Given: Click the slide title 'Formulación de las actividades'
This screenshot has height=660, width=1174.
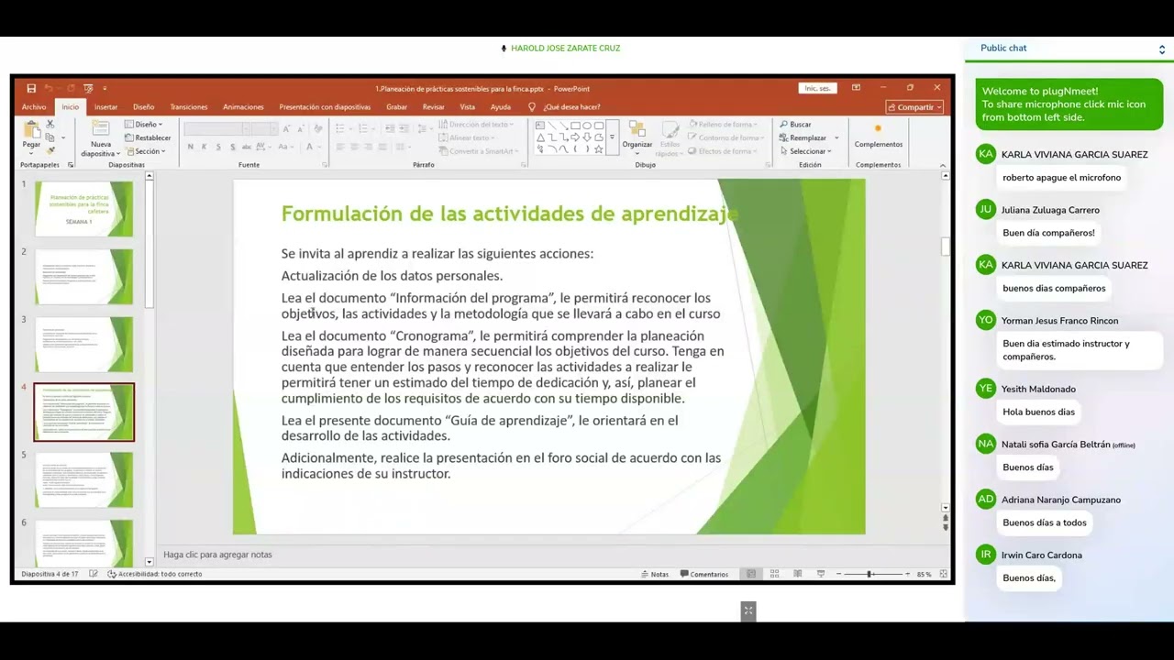Looking at the screenshot, I should [x=510, y=214].
